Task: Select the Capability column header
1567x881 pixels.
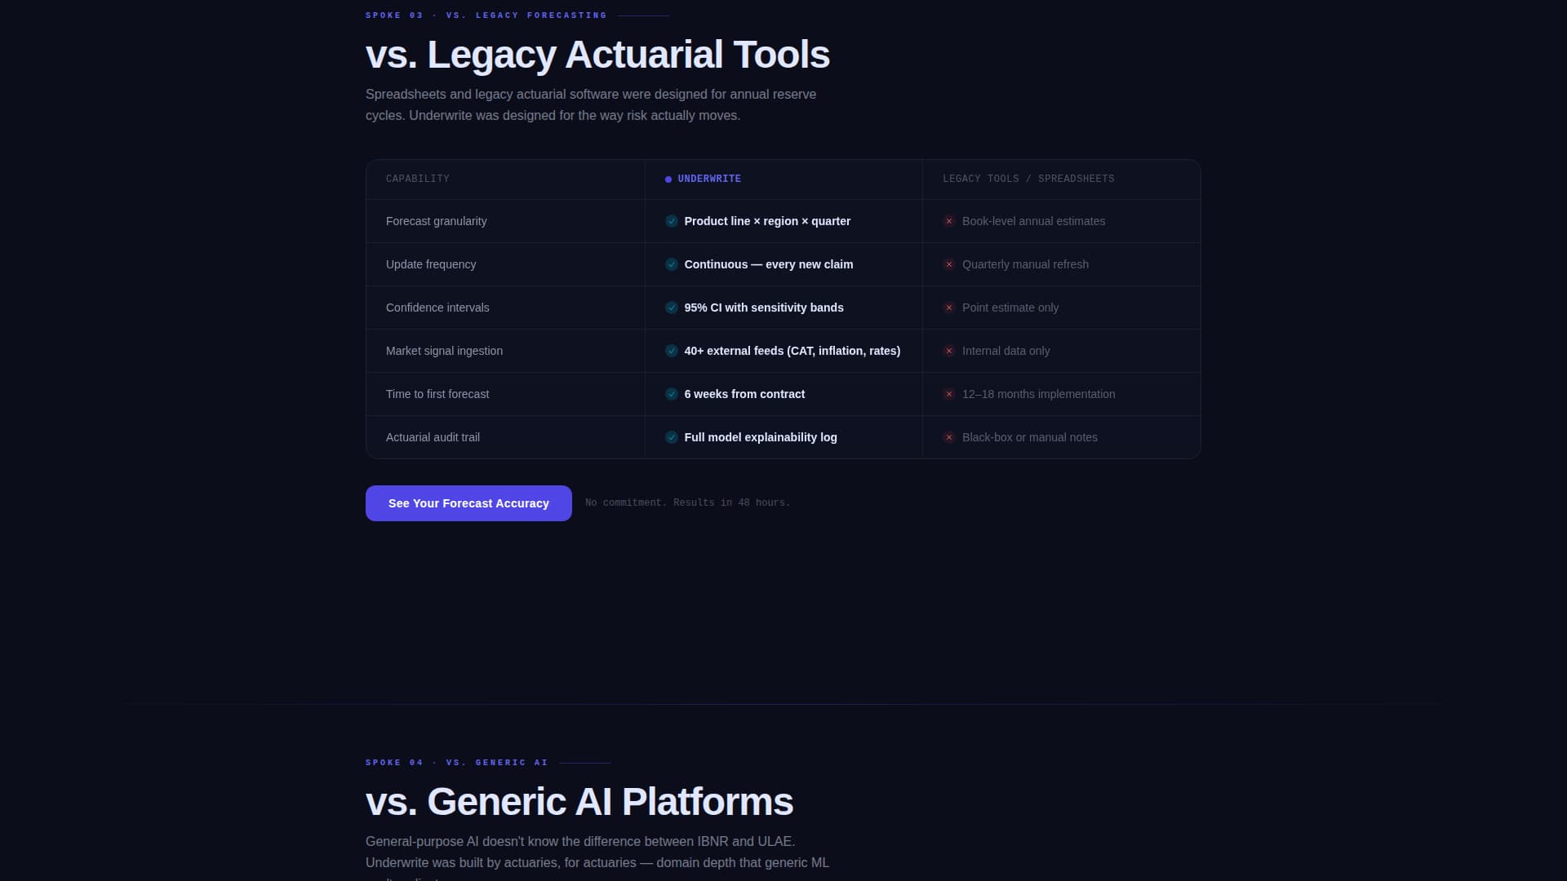Action: [417, 179]
